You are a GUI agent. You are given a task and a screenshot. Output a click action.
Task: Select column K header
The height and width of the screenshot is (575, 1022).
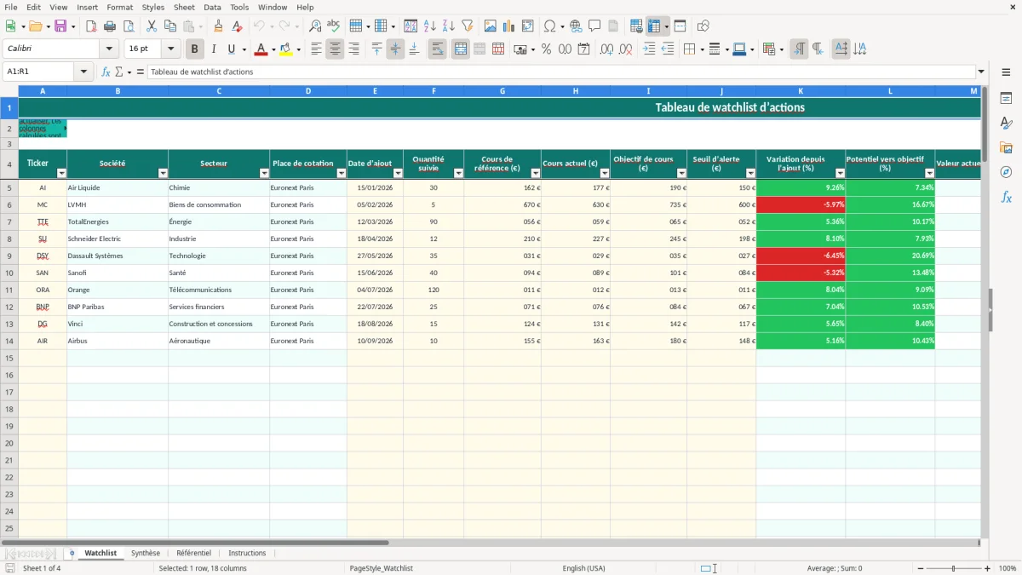(801, 91)
